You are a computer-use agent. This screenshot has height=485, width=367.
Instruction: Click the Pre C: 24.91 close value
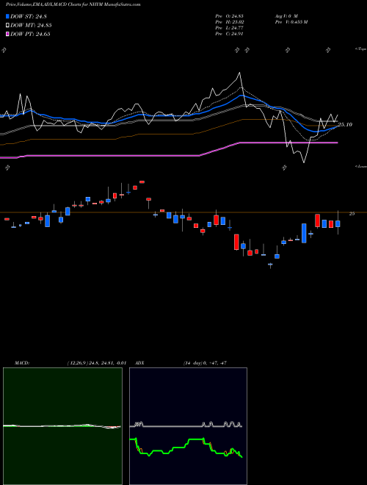tap(229, 34)
